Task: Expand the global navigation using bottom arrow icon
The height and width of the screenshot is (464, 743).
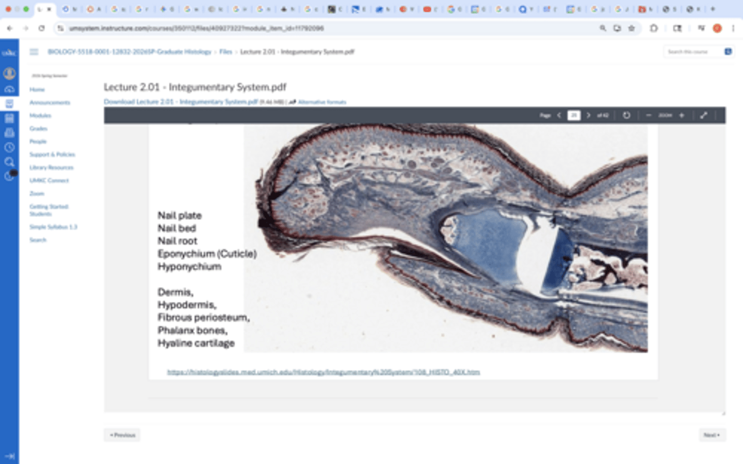Action: pos(9,456)
